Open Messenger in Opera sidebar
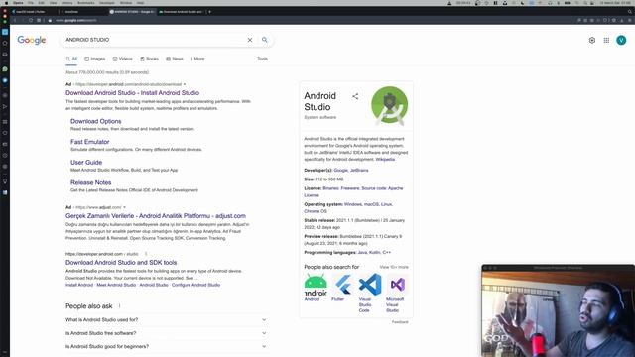The height and width of the screenshot is (357, 635). pos(5,80)
